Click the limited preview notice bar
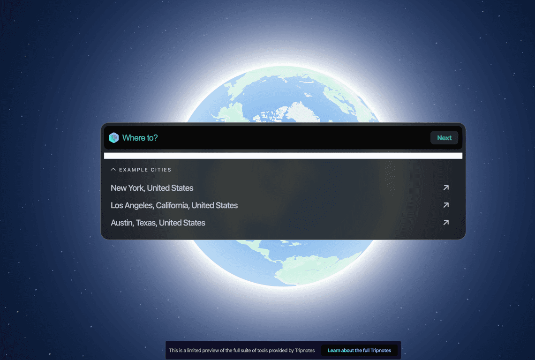Image resolution: width=535 pixels, height=360 pixels. 242,350
